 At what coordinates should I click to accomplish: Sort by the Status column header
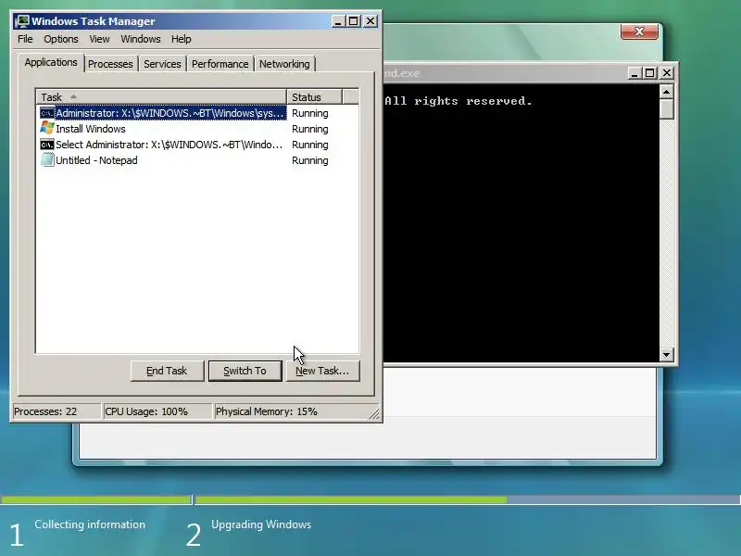click(314, 97)
